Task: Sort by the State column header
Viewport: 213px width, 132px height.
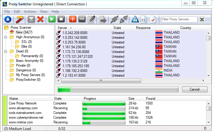Action: (118, 28)
